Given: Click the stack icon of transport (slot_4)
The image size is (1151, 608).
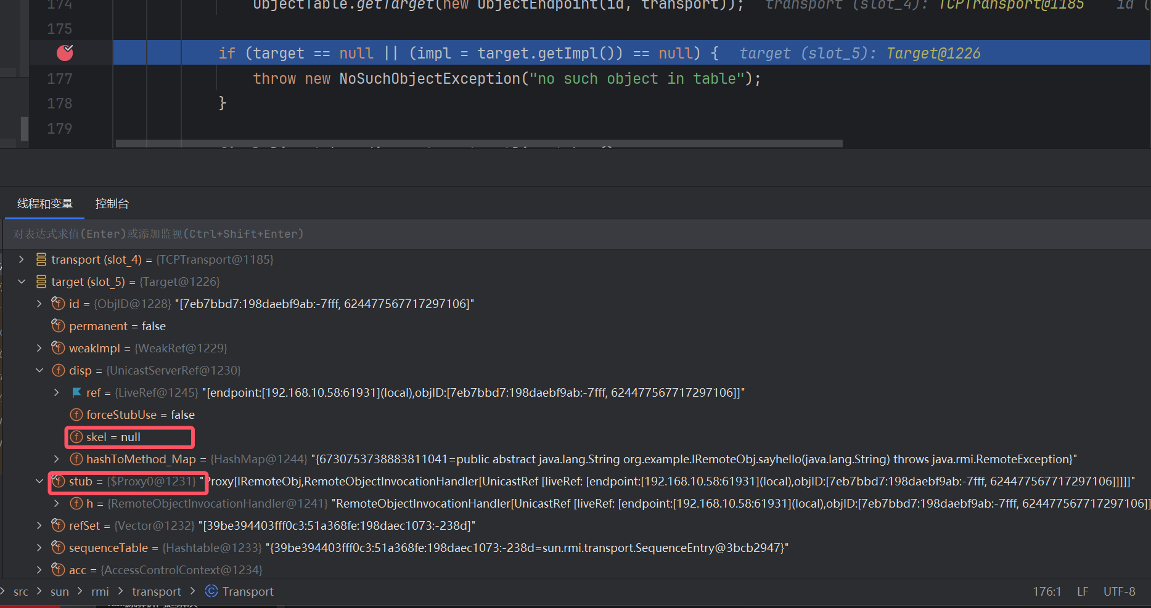Looking at the screenshot, I should click(x=41, y=259).
